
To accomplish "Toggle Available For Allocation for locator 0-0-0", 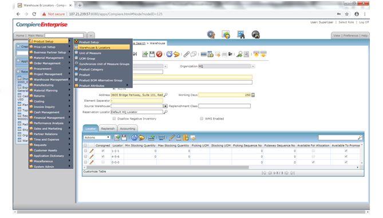I will (313, 162).
